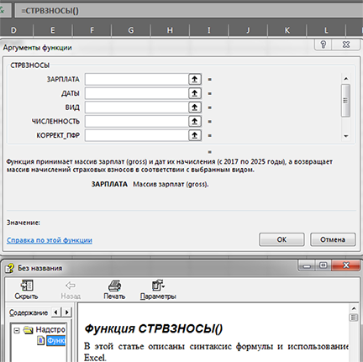Click the range selector icon for ДАТЫ
The image size is (363, 362).
pos(195,93)
